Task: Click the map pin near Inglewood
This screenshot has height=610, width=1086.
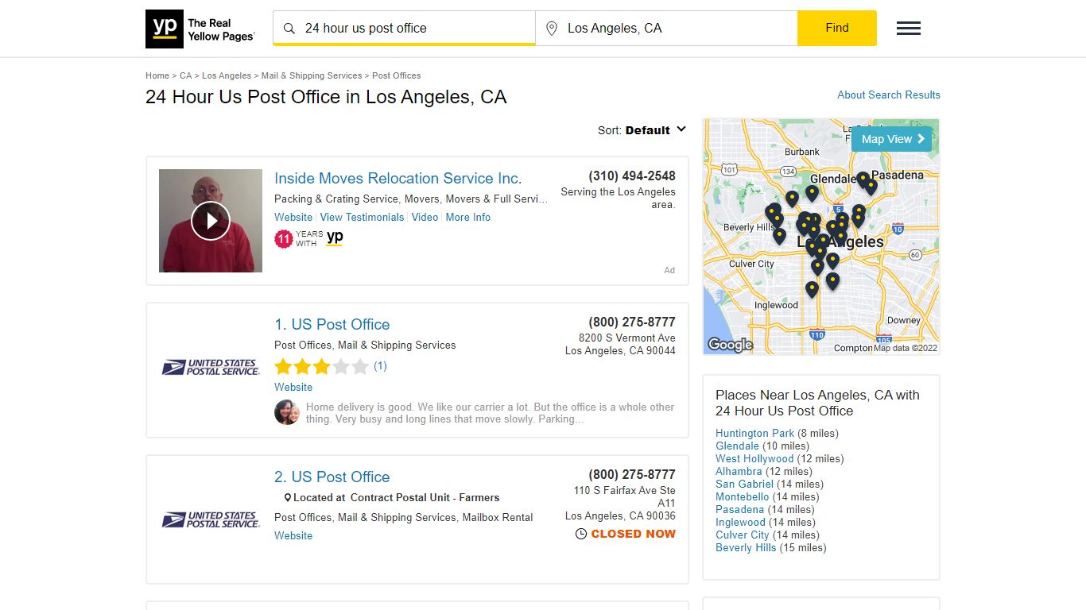Action: click(812, 290)
